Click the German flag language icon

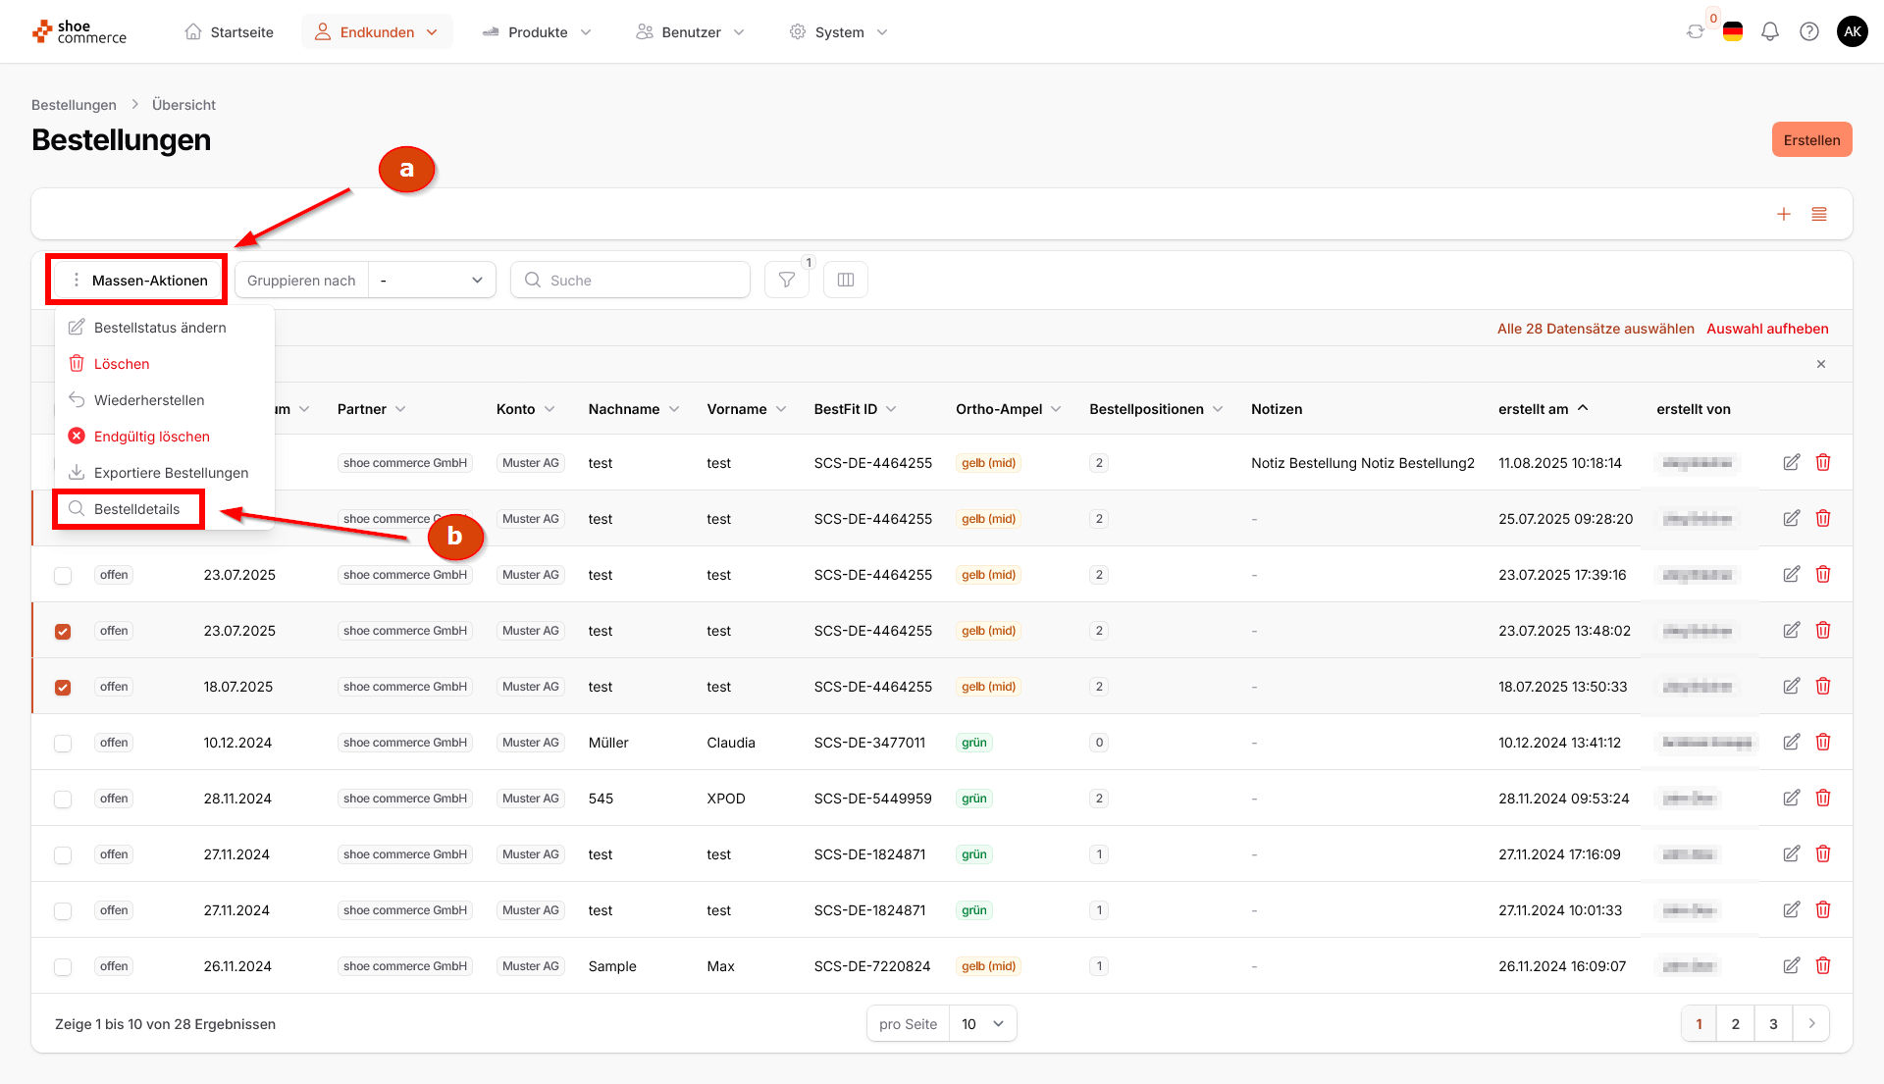tap(1732, 31)
